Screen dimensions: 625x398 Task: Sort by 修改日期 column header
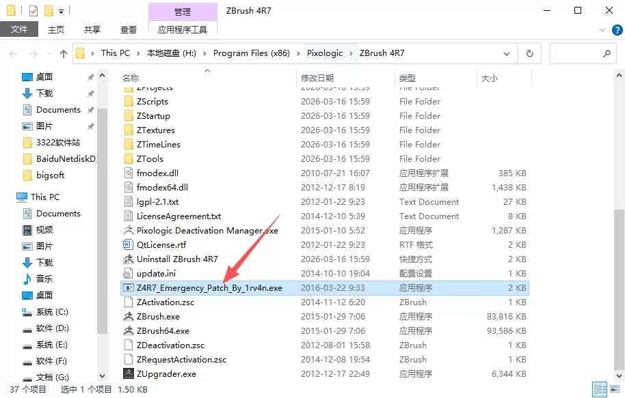[x=317, y=78]
